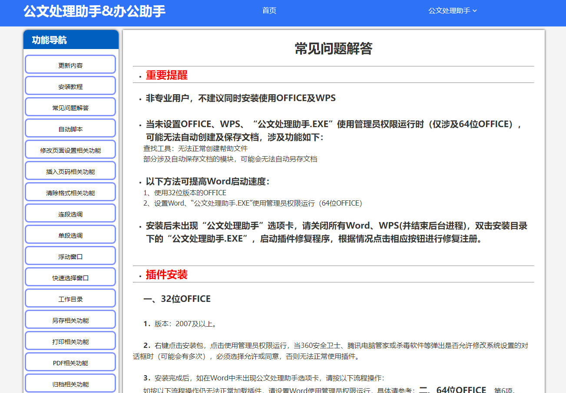Click the 功能导航 panel header

pyautogui.click(x=71, y=40)
